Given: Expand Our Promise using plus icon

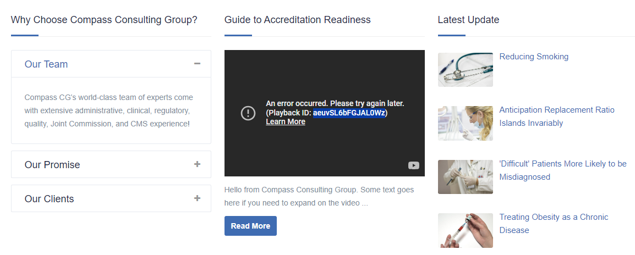Looking at the screenshot, I should [x=197, y=164].
